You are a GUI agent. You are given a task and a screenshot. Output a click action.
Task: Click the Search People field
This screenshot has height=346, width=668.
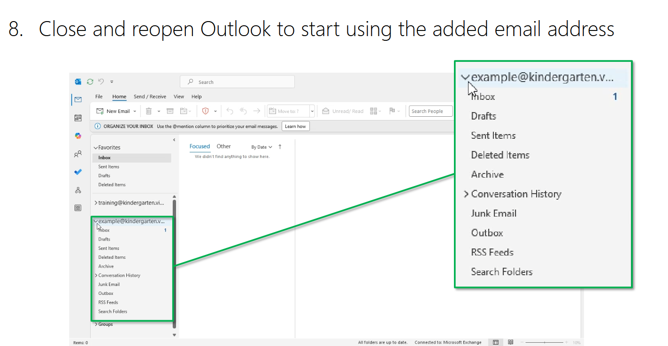(x=431, y=111)
